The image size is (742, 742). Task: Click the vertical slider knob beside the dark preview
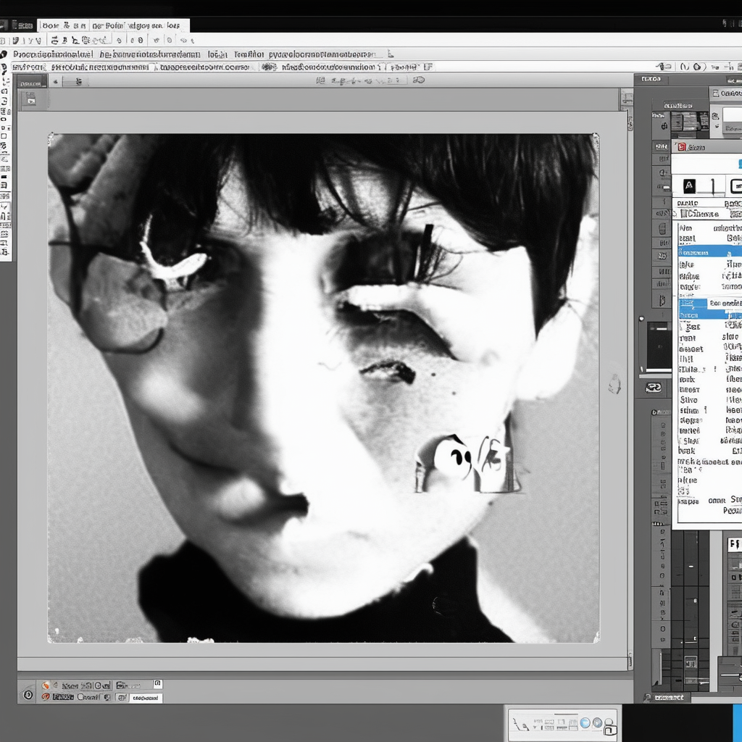(641, 319)
